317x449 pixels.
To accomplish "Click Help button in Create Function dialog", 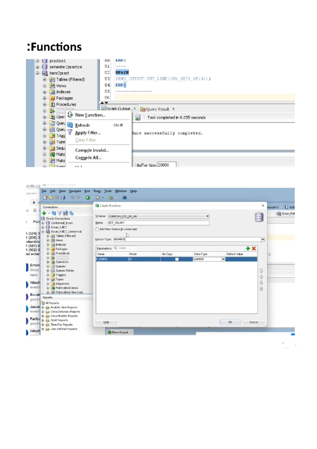I will 106,322.
